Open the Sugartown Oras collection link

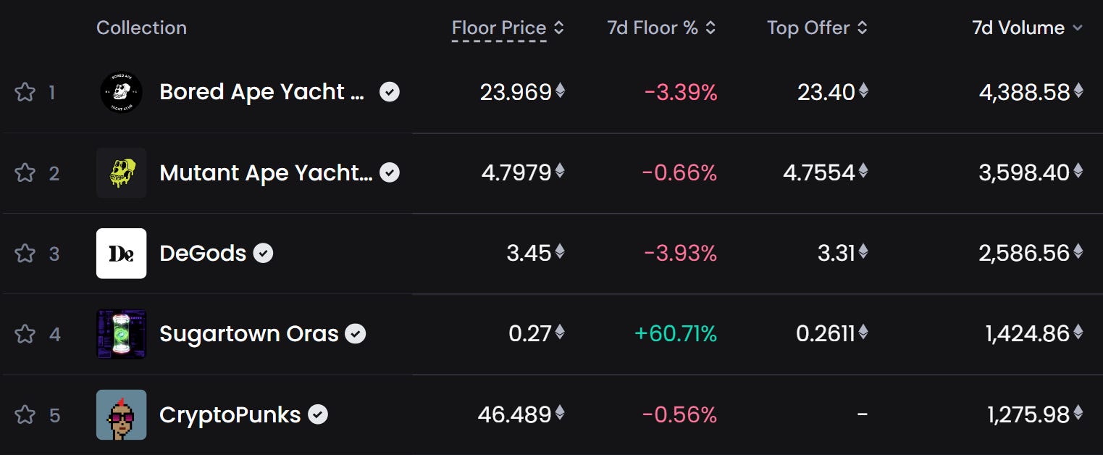248,333
